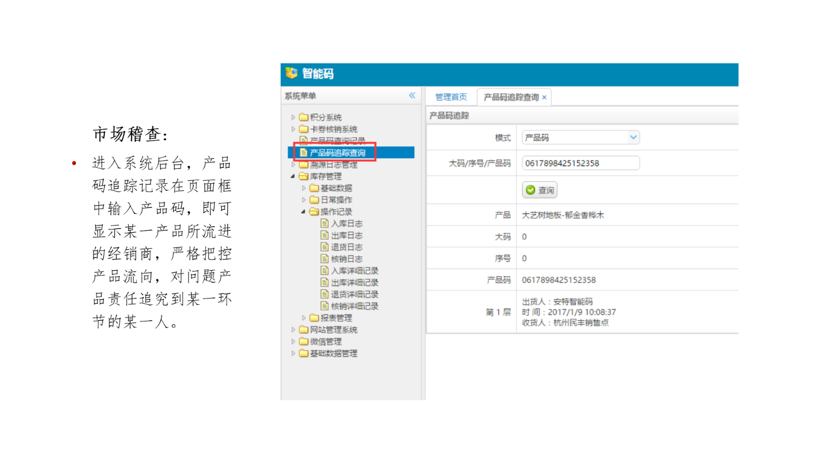Viewport: 827px width, 455px height.
Task: Open 核销详细记录 via its document icon
Action: point(325,306)
